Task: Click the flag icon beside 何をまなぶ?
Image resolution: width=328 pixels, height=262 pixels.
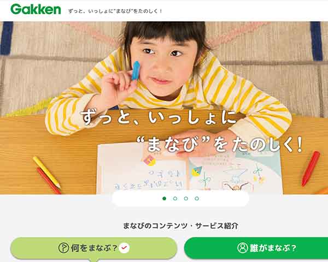Action: [63, 248]
